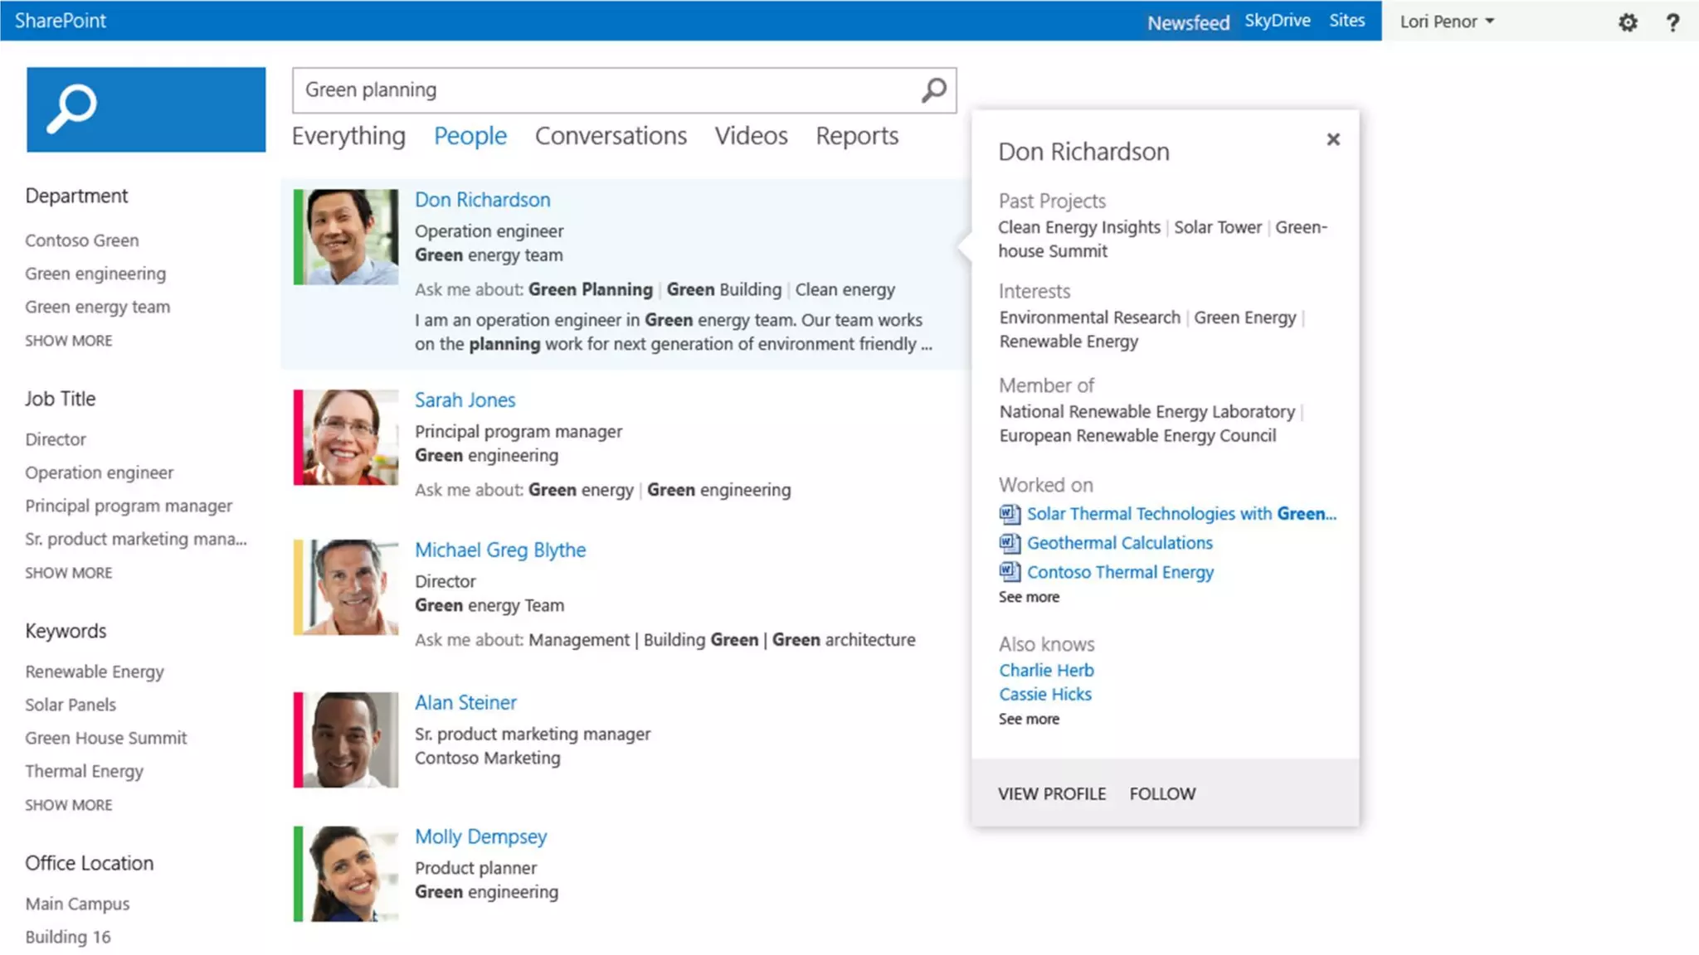Click VIEW PROFILE in the hover card

(1052, 793)
